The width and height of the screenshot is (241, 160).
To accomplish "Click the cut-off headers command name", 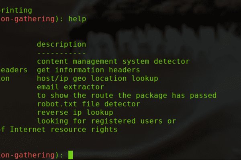I will coord(14,70).
